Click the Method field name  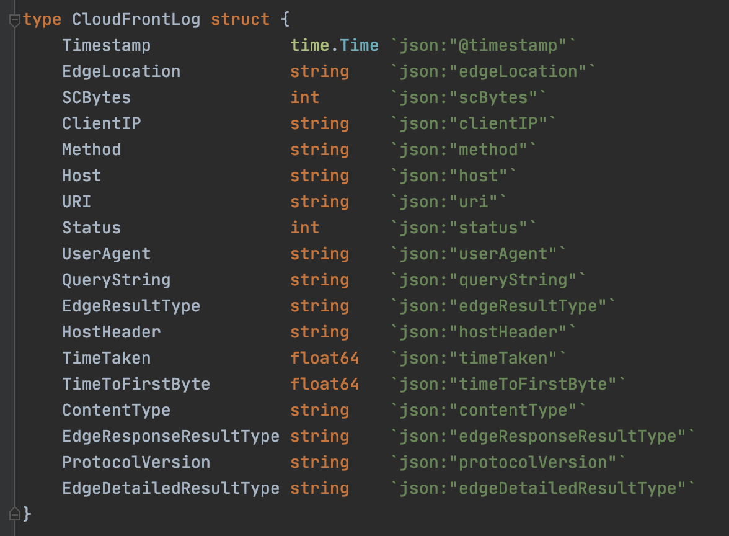(x=92, y=150)
